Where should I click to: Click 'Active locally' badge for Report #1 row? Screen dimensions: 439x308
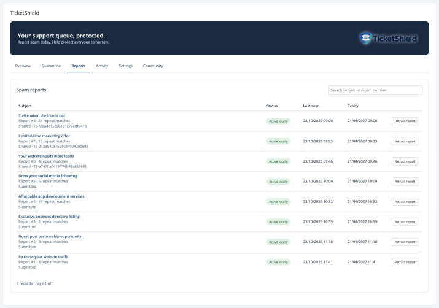click(278, 262)
